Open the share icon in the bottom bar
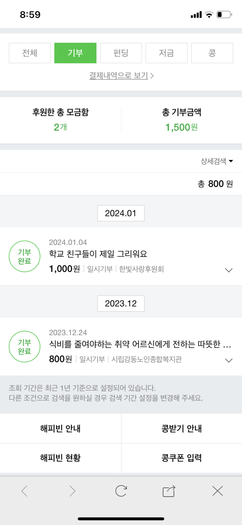 pyautogui.click(x=169, y=491)
